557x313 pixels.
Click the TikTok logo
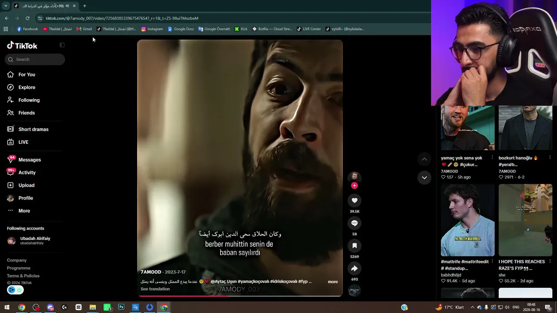pyautogui.click(x=22, y=46)
